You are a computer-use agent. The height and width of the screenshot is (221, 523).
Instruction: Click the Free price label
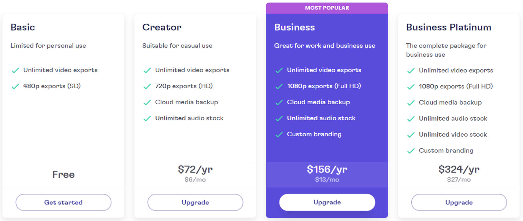point(63,174)
